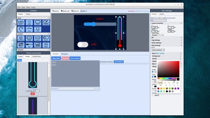Select the Arc widget icon
Viewport: 210px width, 118px height.
[21, 29]
